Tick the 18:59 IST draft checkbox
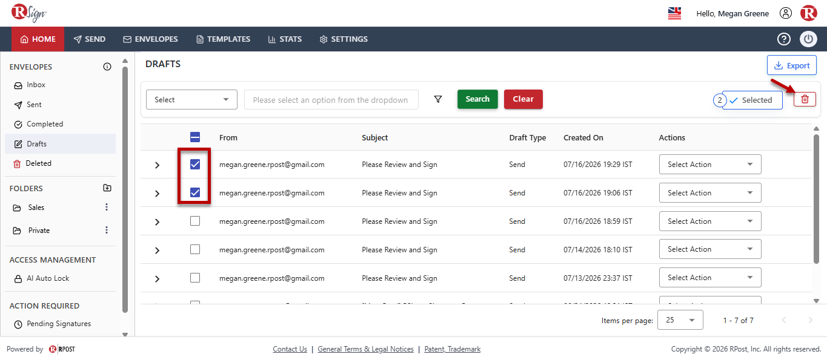Screen dimensions: 827x360 pyautogui.click(x=195, y=221)
